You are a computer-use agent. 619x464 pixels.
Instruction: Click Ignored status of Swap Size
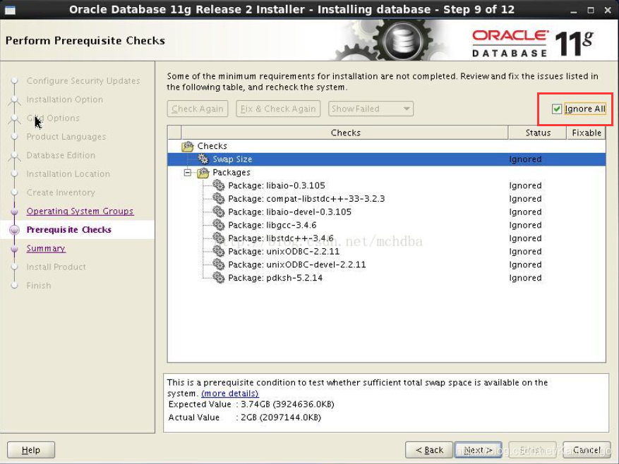pos(525,159)
